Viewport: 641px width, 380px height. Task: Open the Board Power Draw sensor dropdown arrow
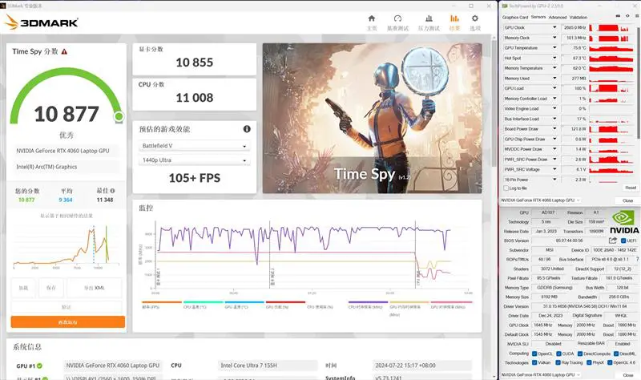pyautogui.click(x=554, y=129)
